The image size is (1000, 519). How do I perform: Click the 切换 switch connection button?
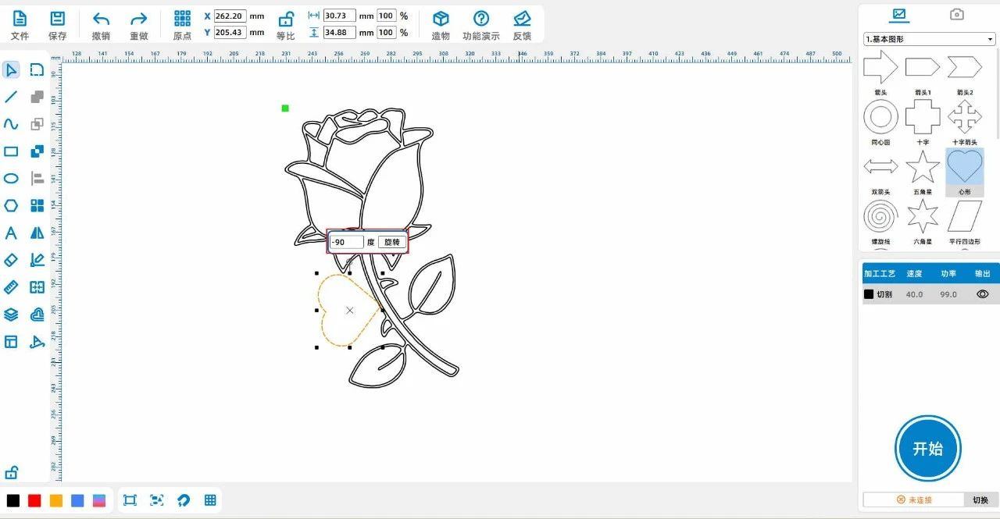tap(980, 499)
